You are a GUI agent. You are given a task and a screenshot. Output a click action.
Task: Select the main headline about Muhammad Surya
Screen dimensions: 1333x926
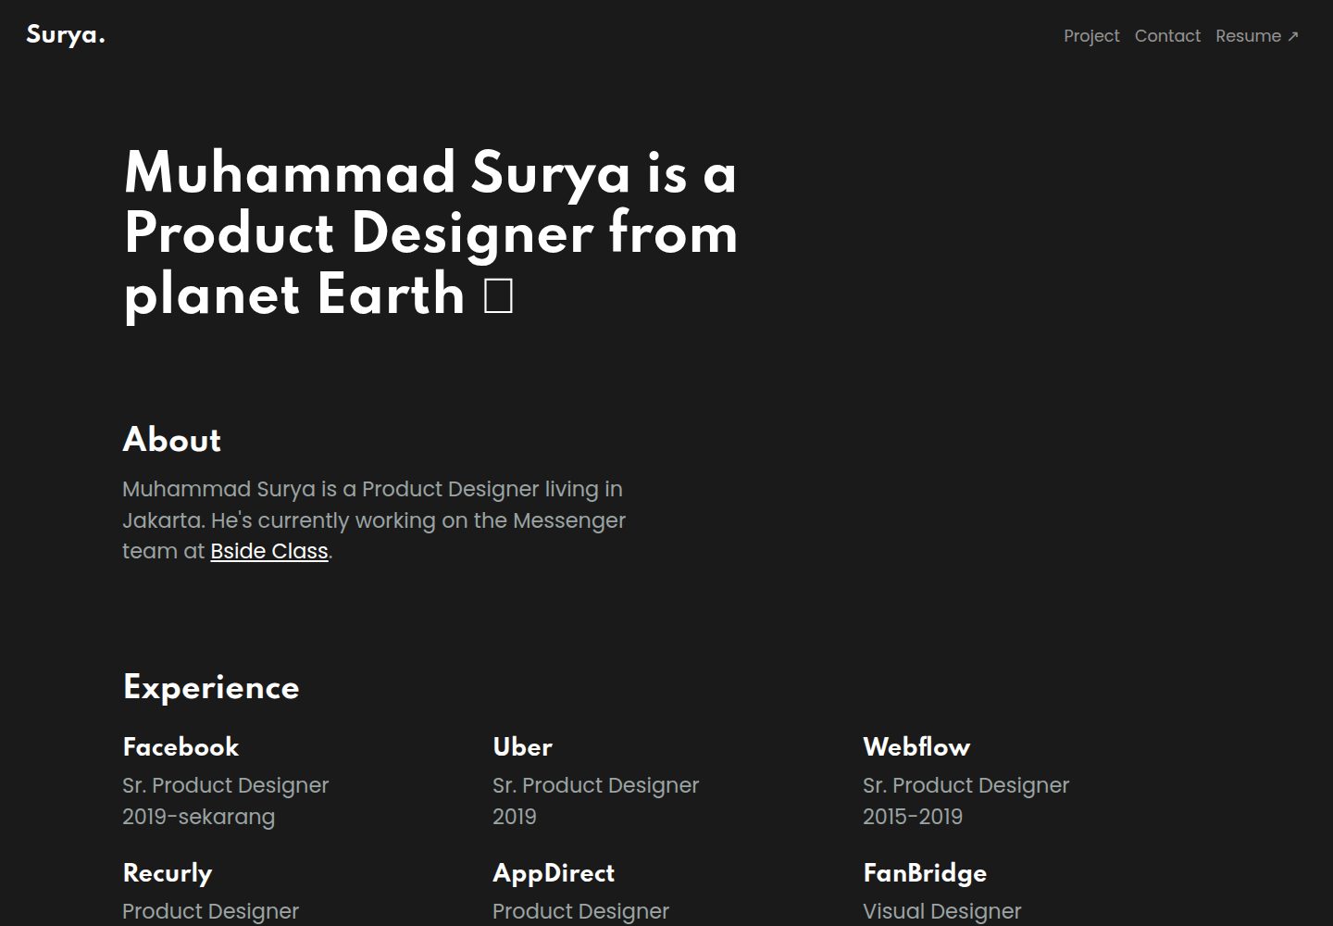click(x=430, y=234)
